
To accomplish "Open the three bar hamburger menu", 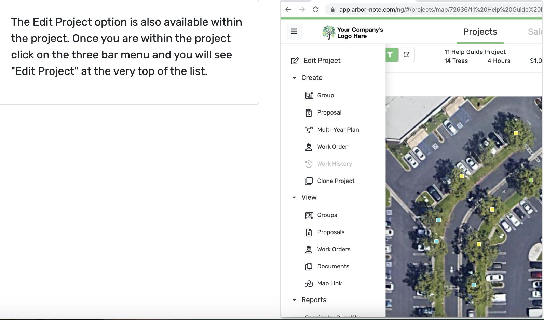I will pos(294,31).
